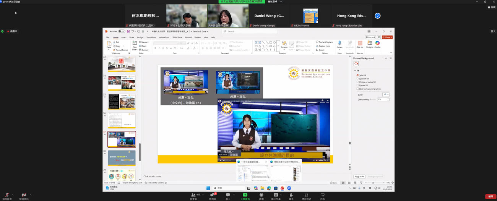Click the Fill paint bucket icon in Format Background
The image size is (497, 201).
[356, 64]
